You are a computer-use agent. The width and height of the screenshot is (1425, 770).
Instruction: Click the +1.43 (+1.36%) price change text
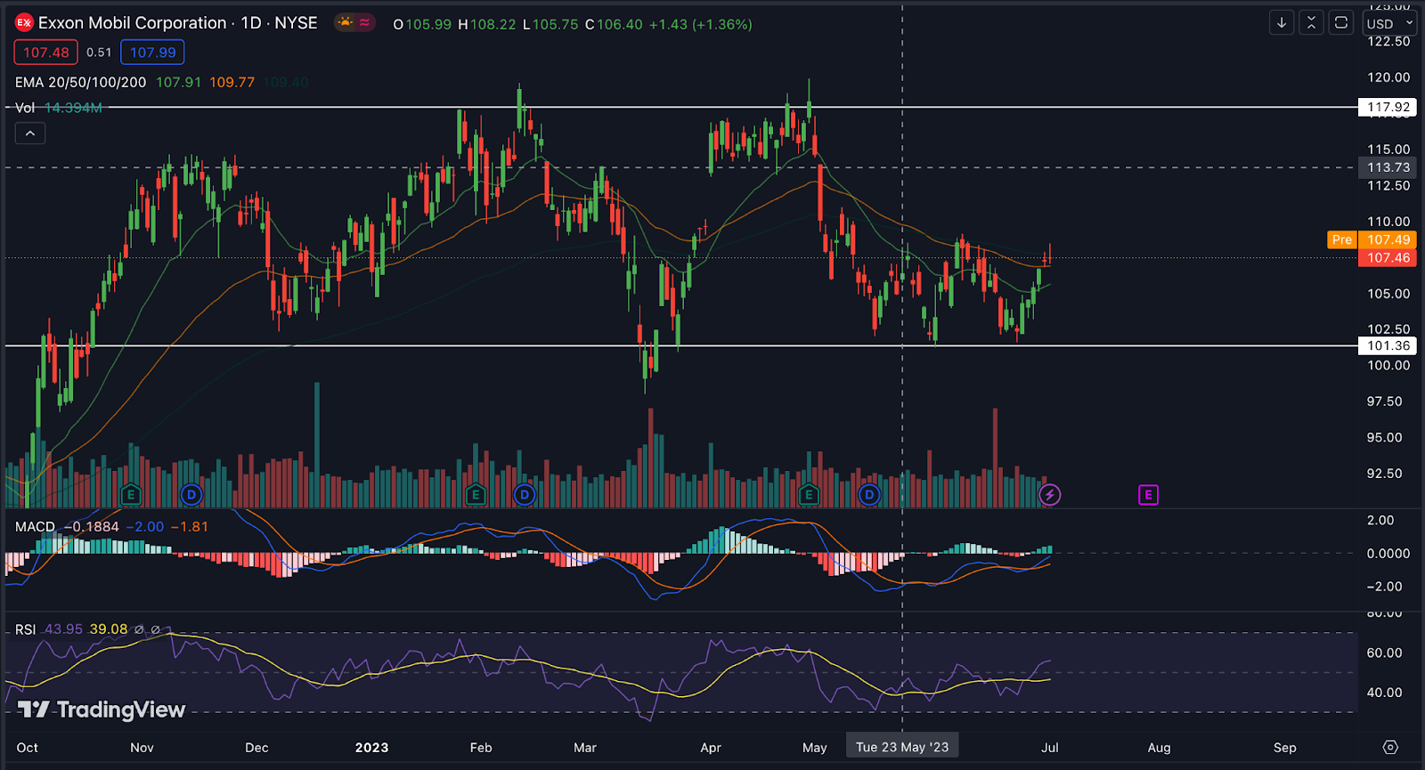(x=700, y=24)
